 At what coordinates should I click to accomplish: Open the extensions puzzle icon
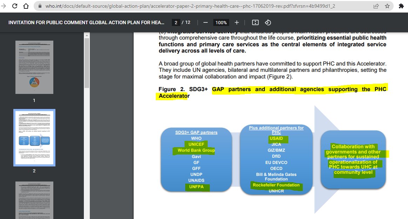tap(401, 6)
